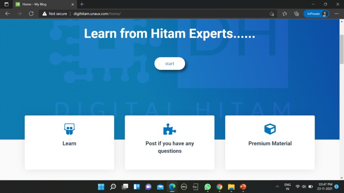
Task: Open the Windows Start menu
Action: click(x=101, y=187)
